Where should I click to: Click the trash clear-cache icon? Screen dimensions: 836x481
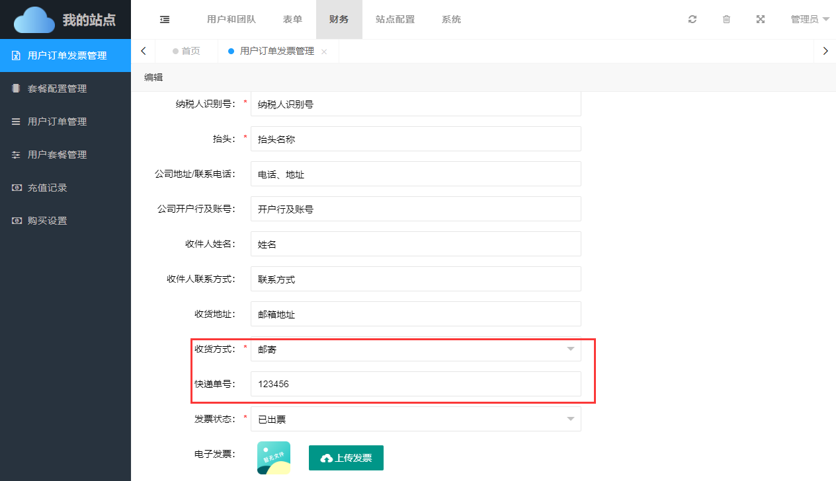726,19
